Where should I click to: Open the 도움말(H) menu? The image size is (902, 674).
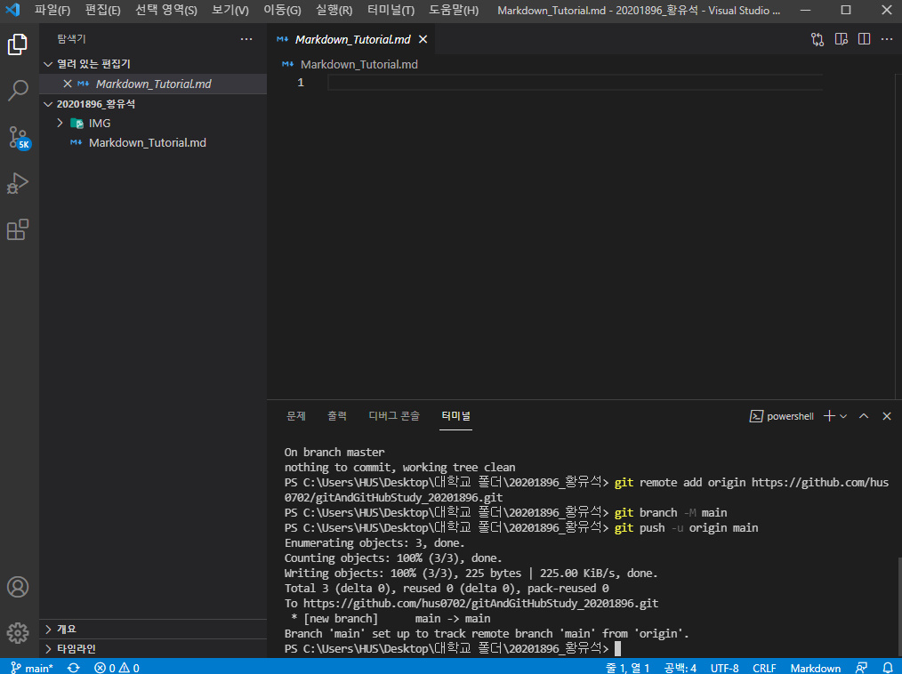(x=454, y=11)
